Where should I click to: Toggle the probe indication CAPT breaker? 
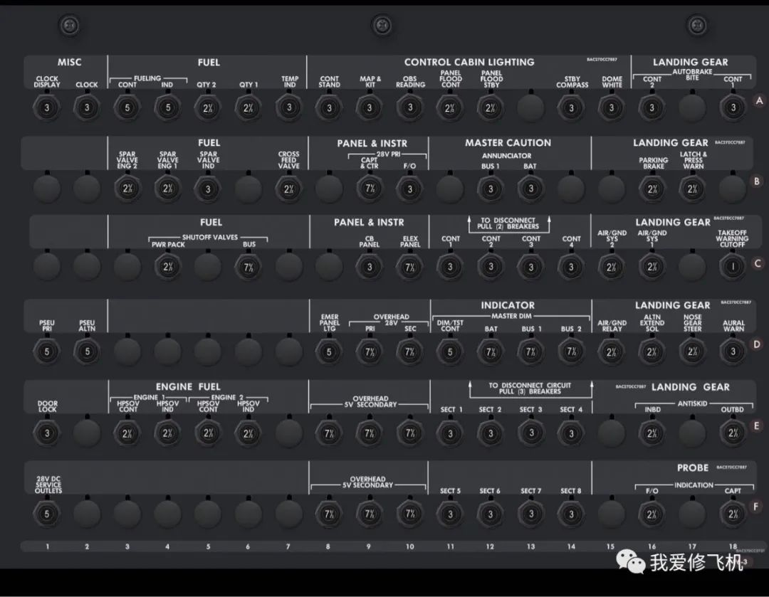(733, 514)
